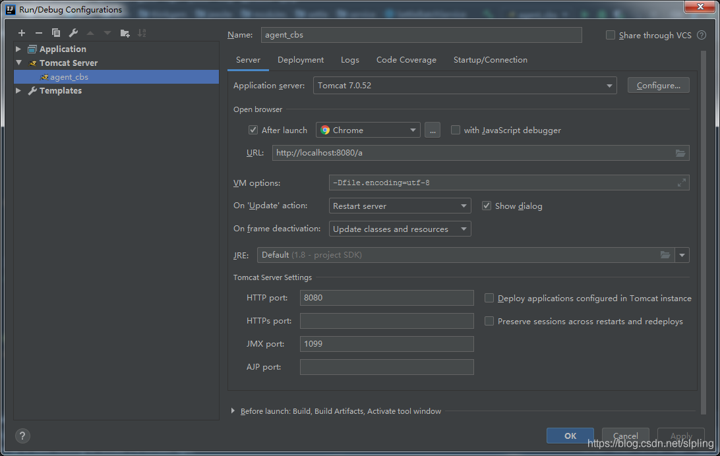Click the Apply button
The height and width of the screenshot is (456, 720).
(x=681, y=436)
